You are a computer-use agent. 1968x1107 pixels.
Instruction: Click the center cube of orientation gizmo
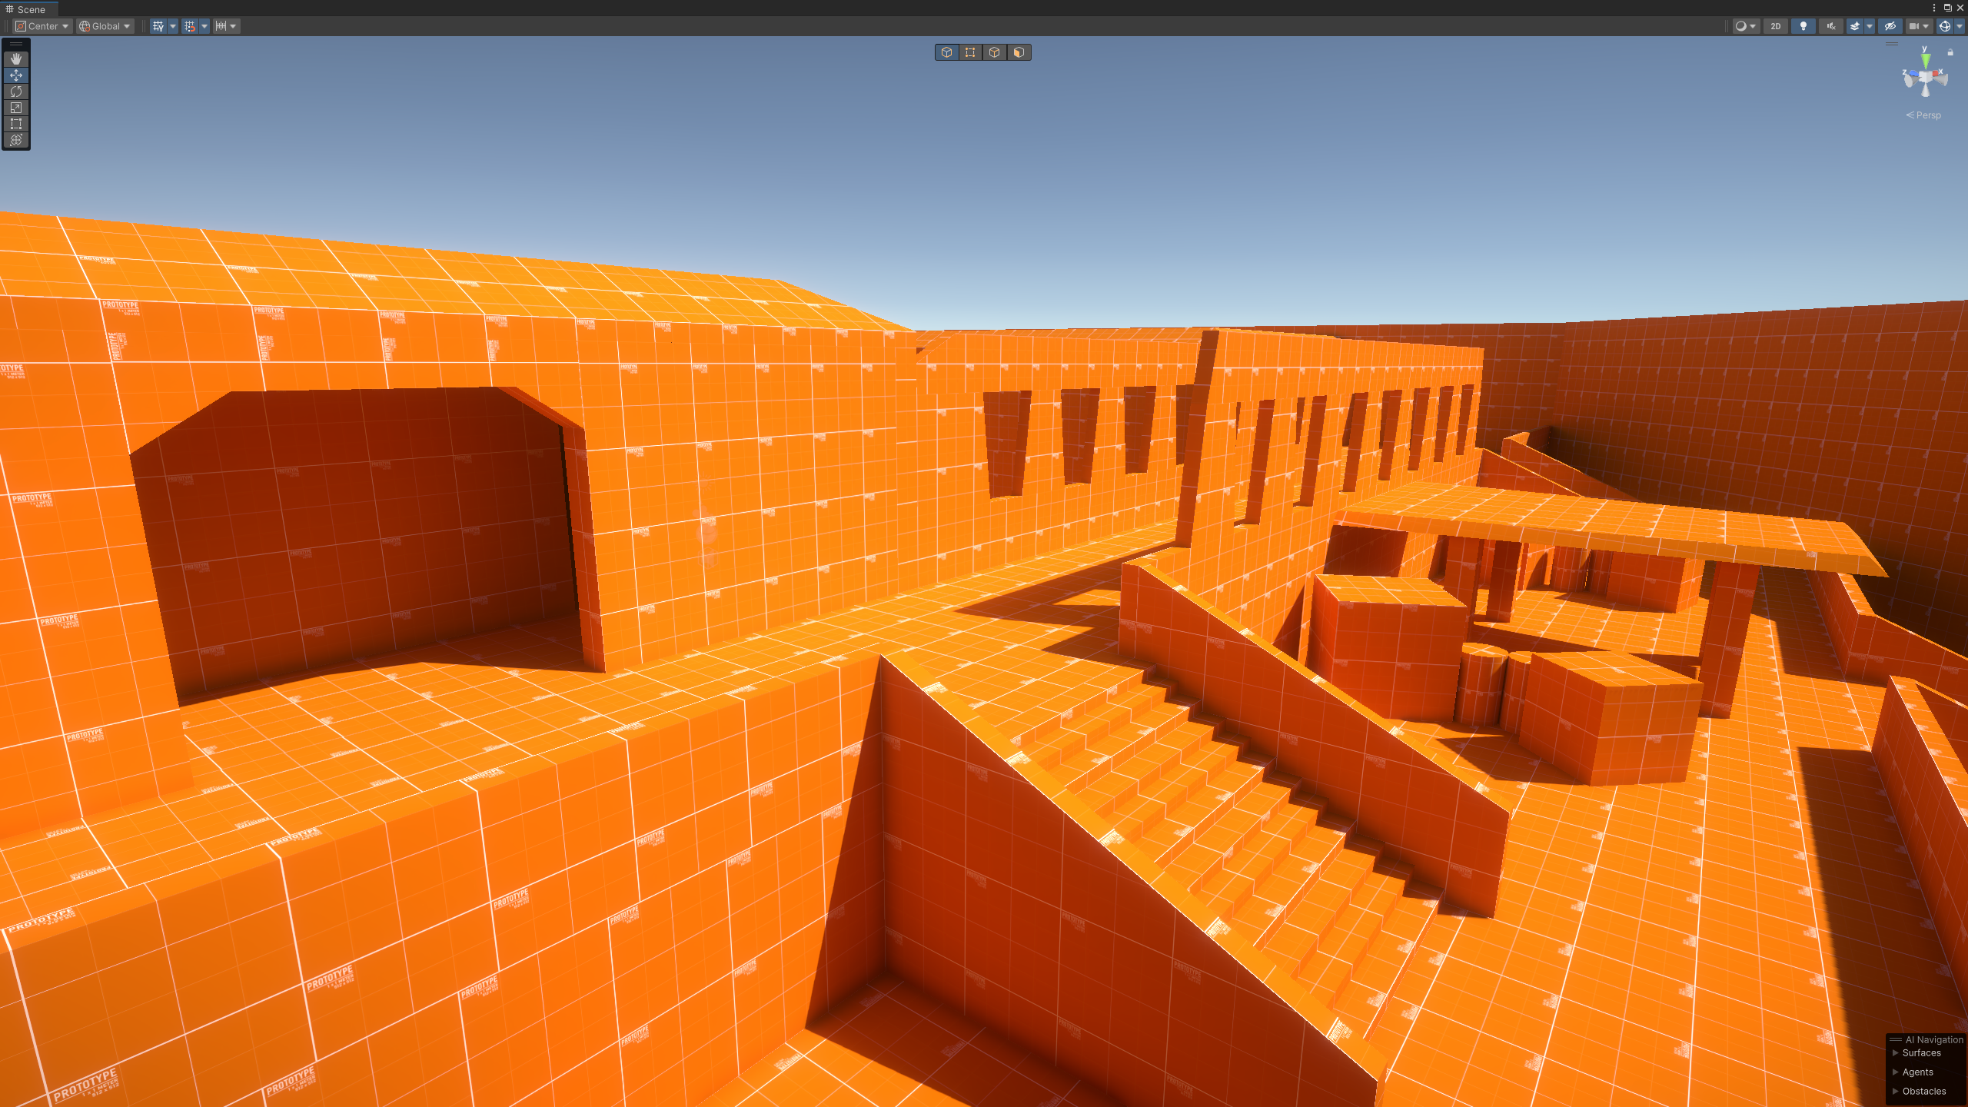point(1925,78)
